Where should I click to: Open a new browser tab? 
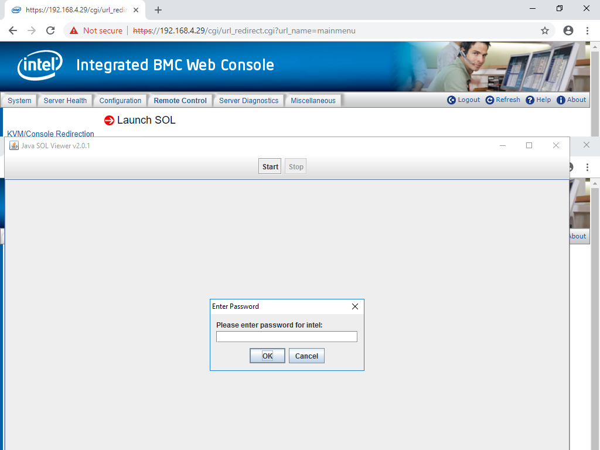[x=158, y=10]
